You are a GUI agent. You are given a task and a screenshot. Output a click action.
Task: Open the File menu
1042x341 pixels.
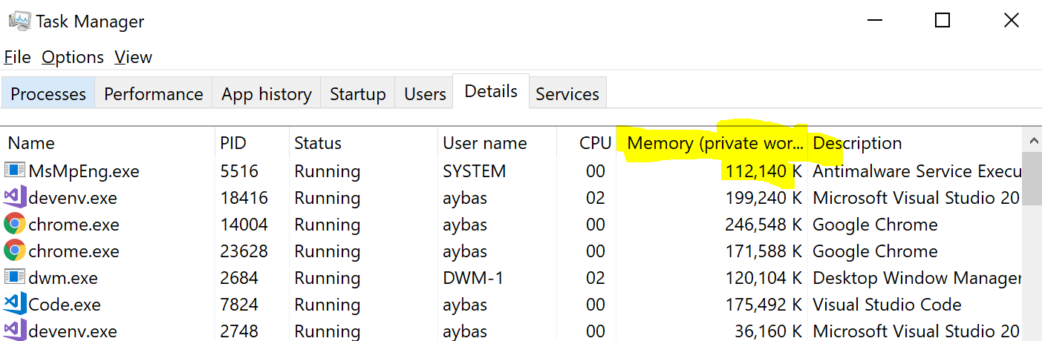click(x=18, y=57)
